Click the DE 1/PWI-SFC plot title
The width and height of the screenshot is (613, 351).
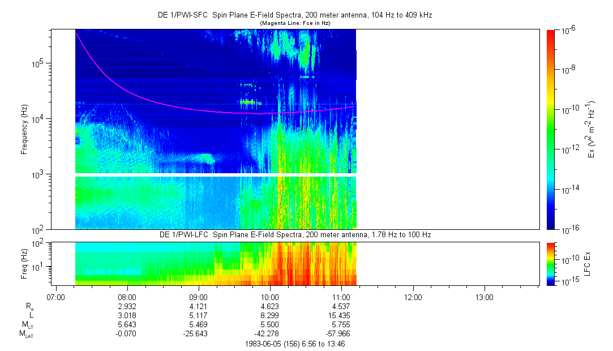tap(294, 15)
